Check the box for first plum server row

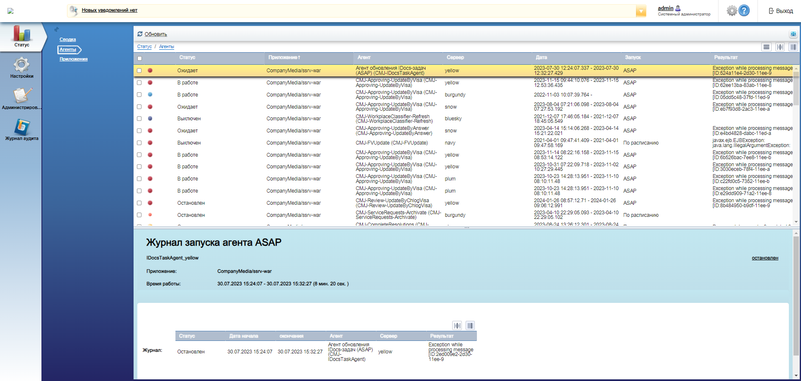point(139,179)
